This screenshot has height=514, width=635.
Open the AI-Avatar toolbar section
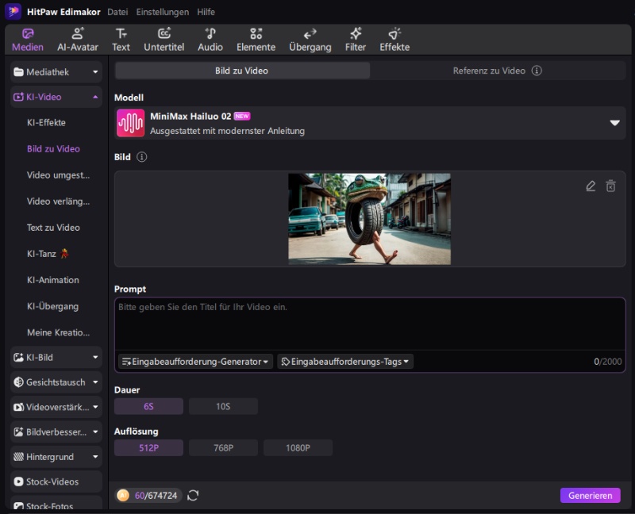click(x=77, y=39)
